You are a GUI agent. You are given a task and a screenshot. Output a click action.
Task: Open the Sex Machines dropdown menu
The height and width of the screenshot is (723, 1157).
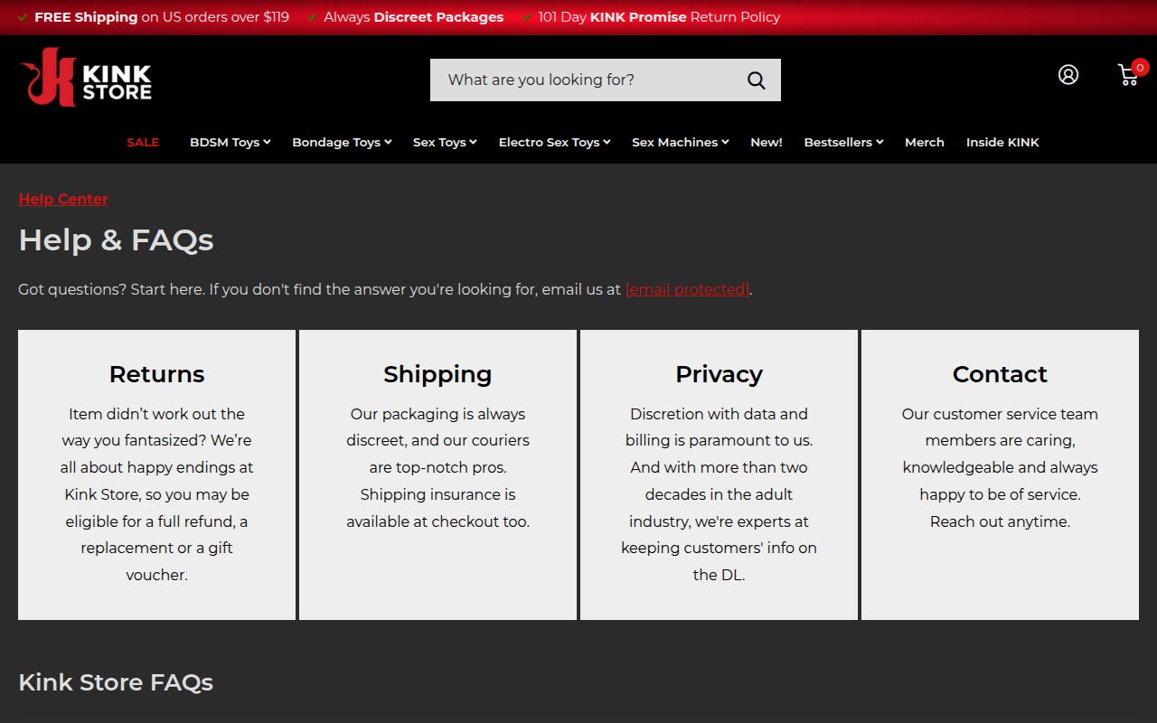pos(680,142)
